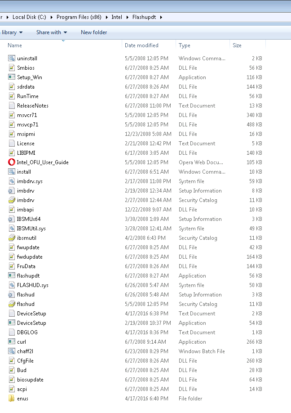Click the flashupdt application icon
Viewport: 291px width, 413px height.
pyautogui.click(x=12, y=276)
